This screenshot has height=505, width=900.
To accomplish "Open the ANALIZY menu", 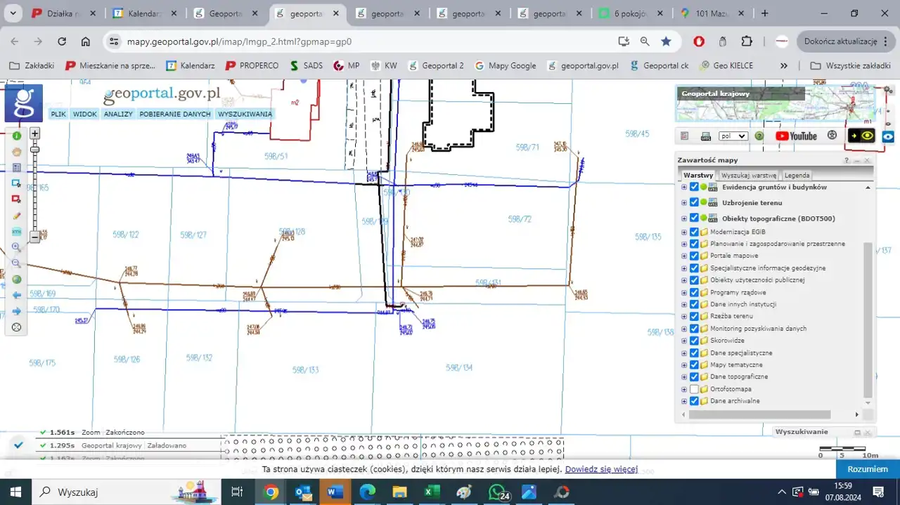I will click(x=118, y=114).
